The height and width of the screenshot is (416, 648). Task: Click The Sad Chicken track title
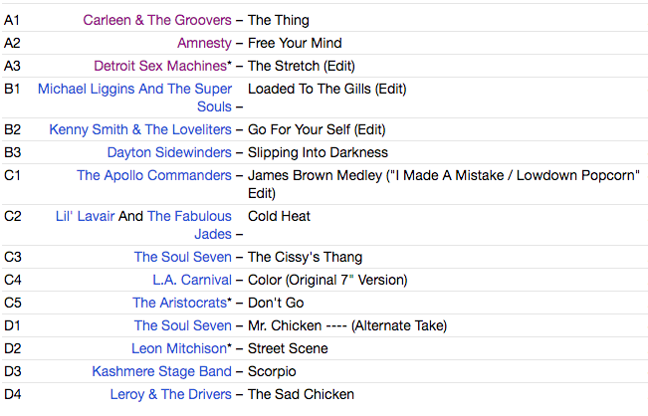pos(301,394)
